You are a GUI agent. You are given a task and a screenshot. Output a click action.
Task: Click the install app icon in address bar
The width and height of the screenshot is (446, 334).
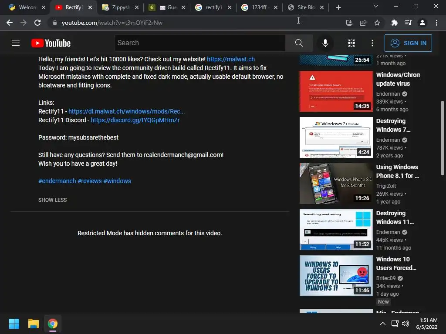pos(349,23)
